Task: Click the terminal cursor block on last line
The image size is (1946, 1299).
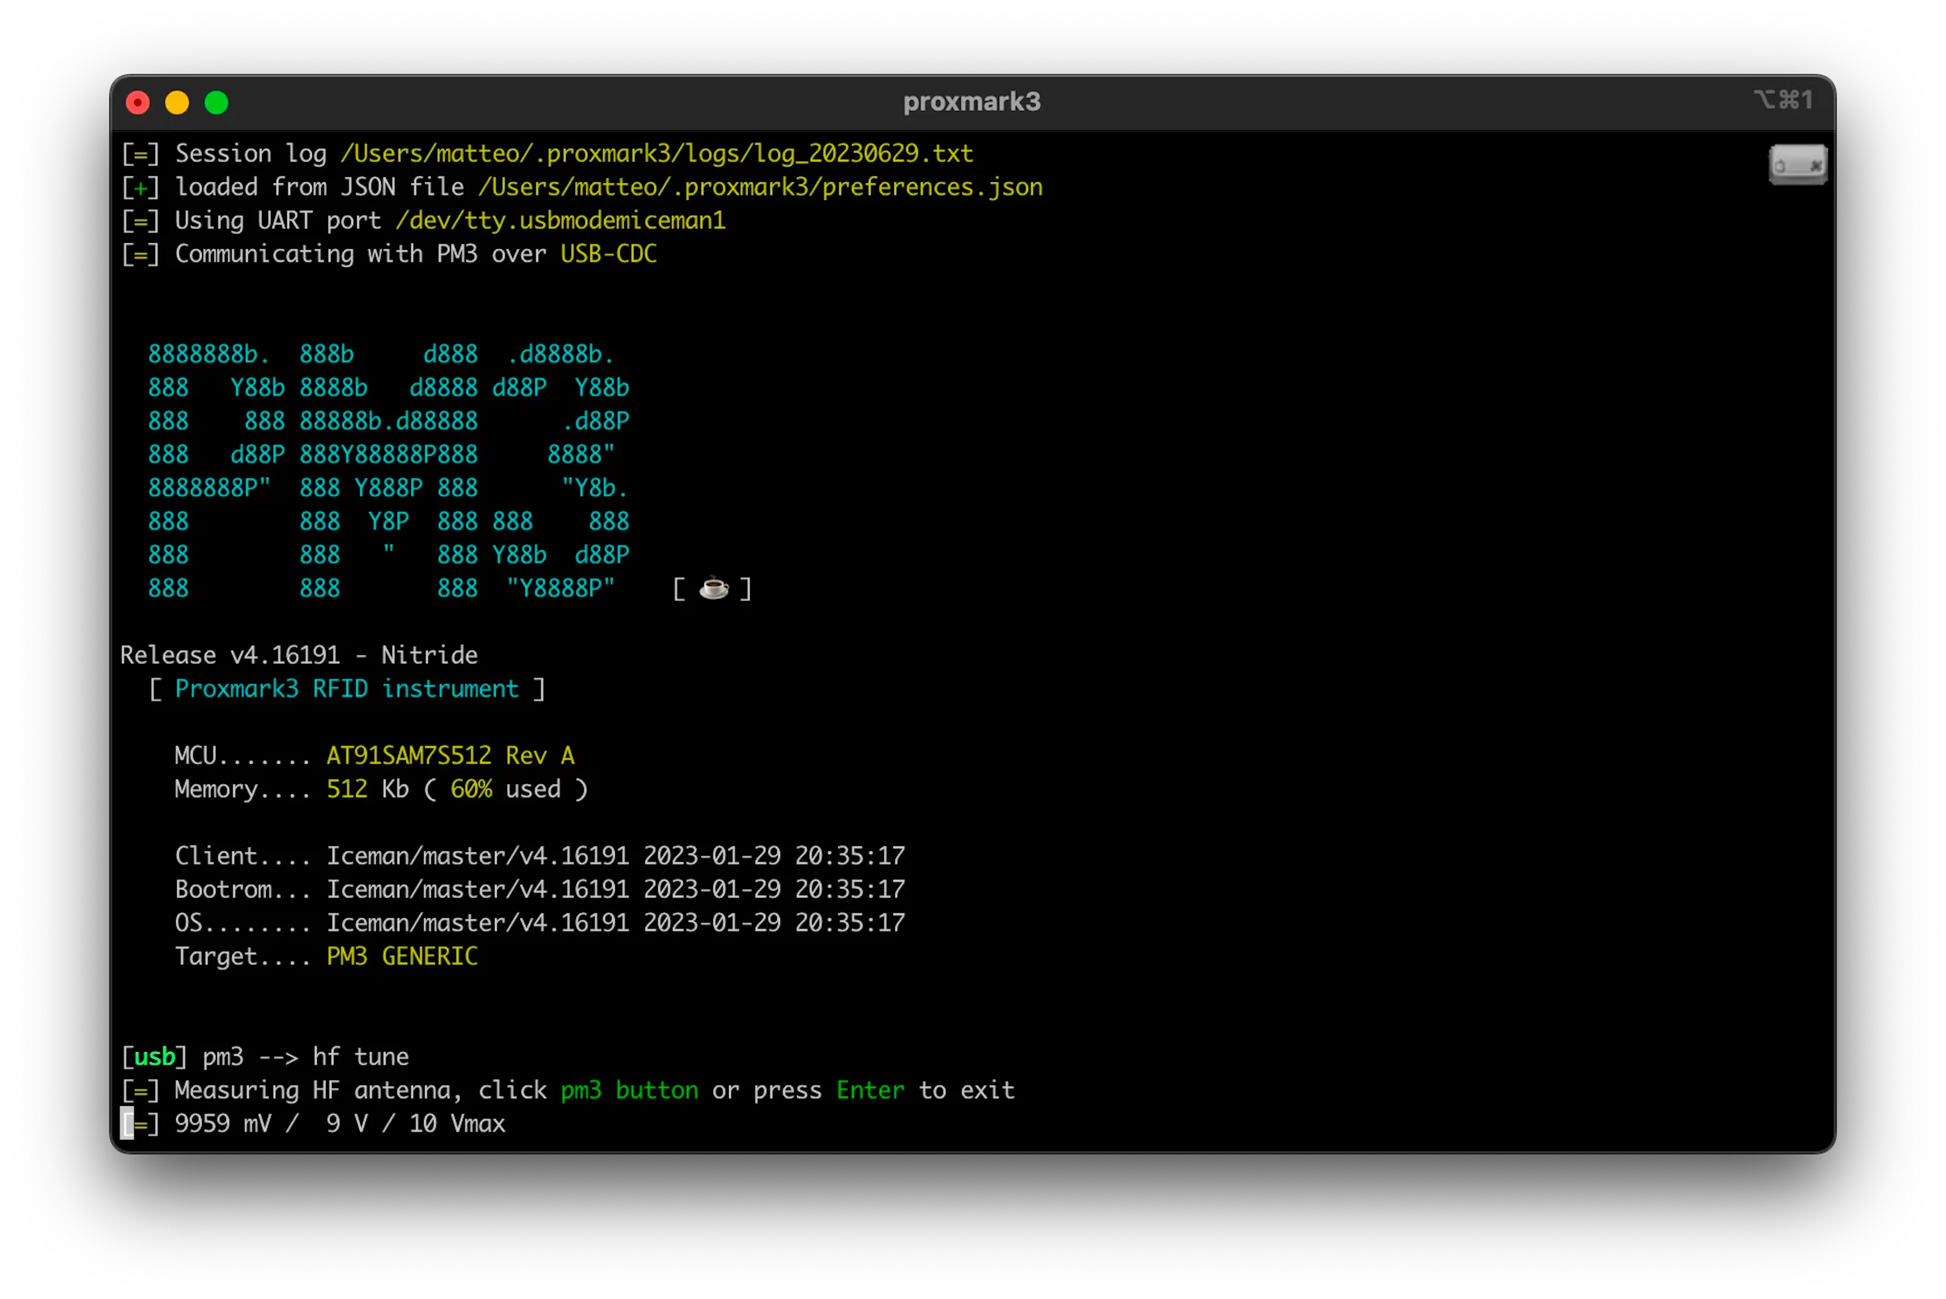Action: [x=127, y=1123]
